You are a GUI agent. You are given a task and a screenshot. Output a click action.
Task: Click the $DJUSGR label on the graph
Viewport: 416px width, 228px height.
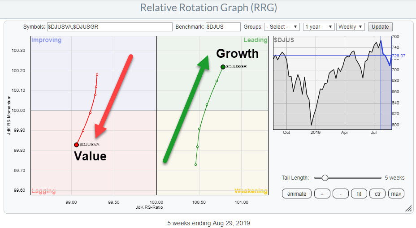(236, 67)
